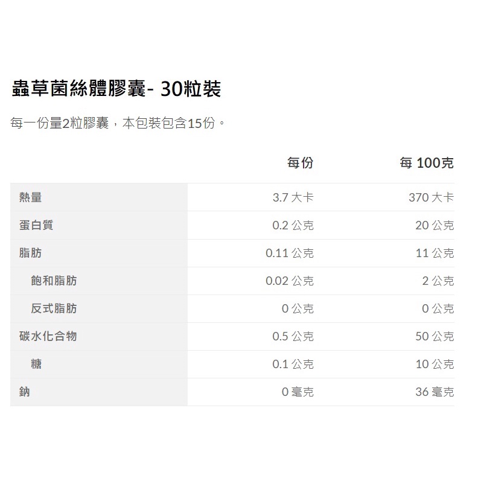Select the 0.1 公克 sugar value
The image size is (478, 478).
pyautogui.click(x=293, y=364)
